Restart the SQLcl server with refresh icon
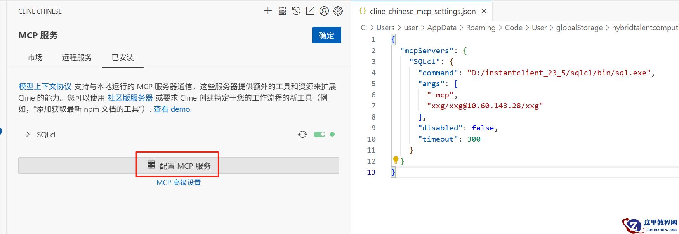This screenshot has width=679, height=234. click(x=302, y=134)
